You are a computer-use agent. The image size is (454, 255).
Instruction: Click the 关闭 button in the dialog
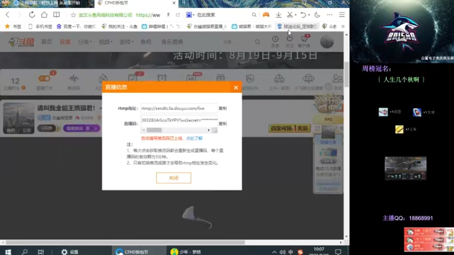tap(174, 178)
